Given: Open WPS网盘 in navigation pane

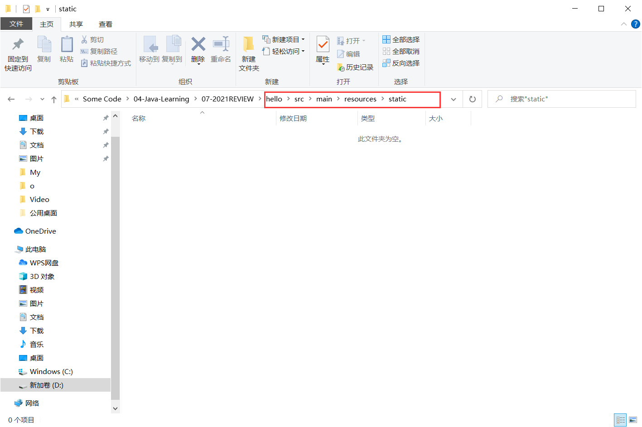Looking at the screenshot, I should pyautogui.click(x=39, y=263).
